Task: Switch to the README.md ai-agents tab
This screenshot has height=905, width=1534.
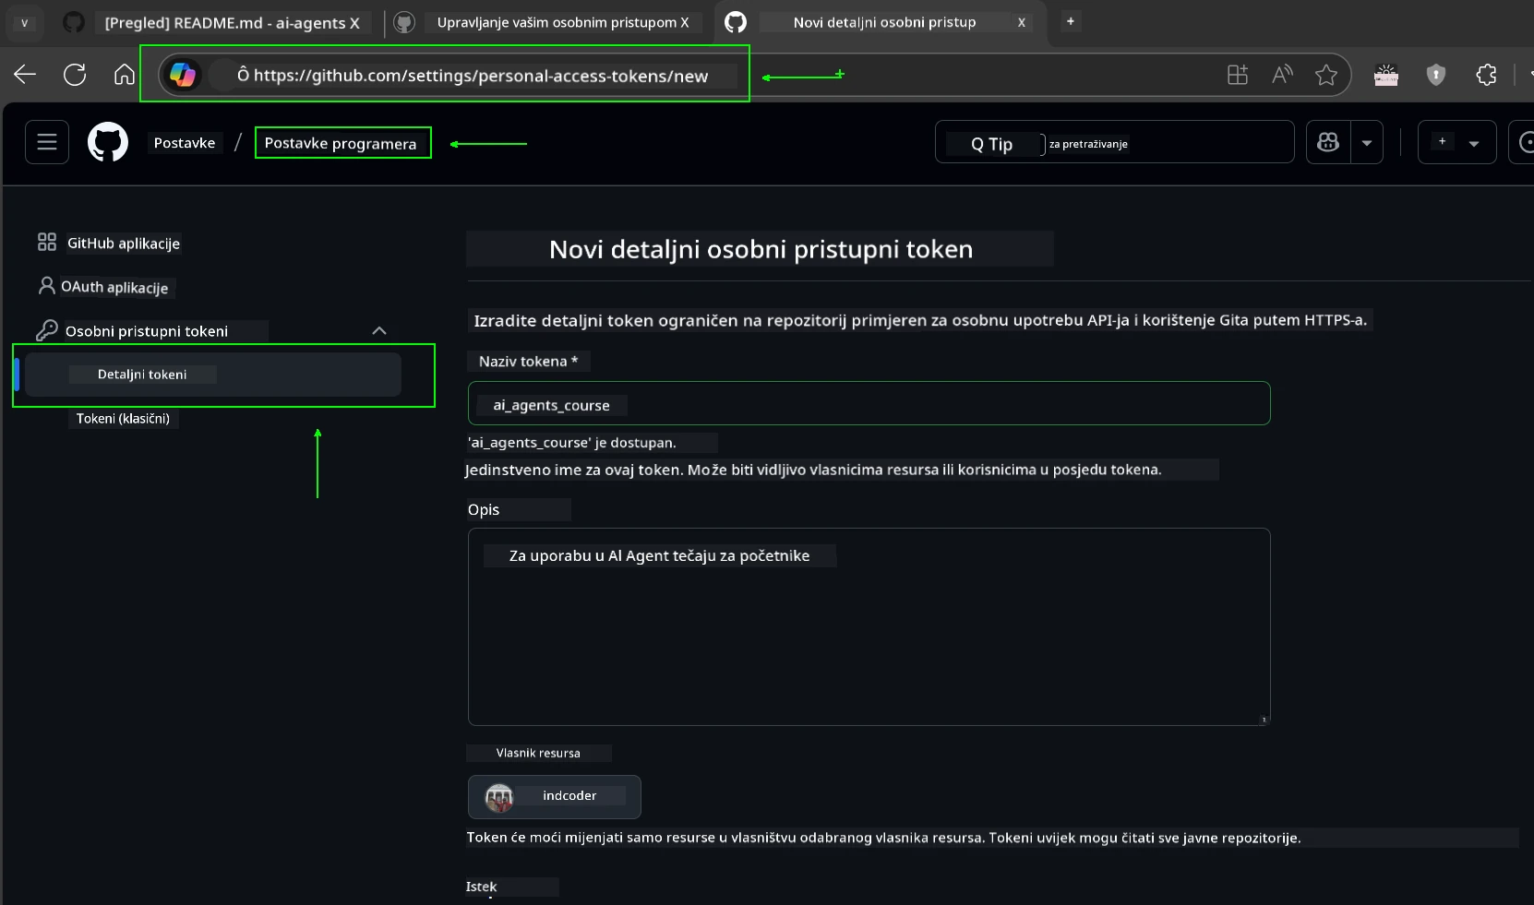Action: pos(231,22)
